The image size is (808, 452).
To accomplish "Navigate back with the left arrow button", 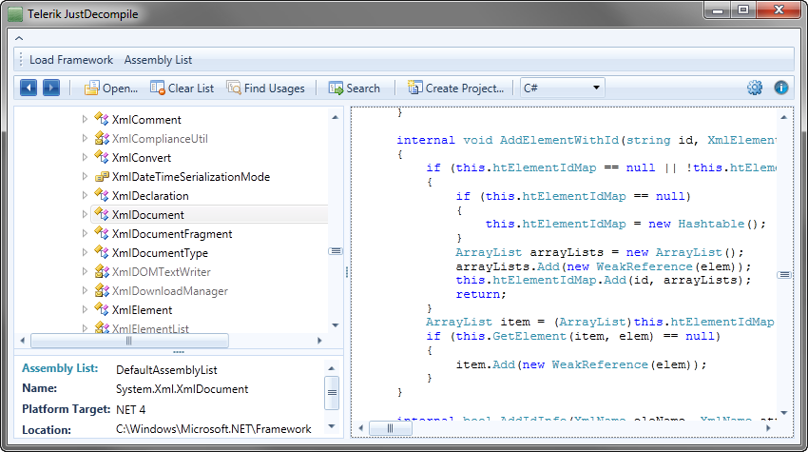I will [x=29, y=88].
